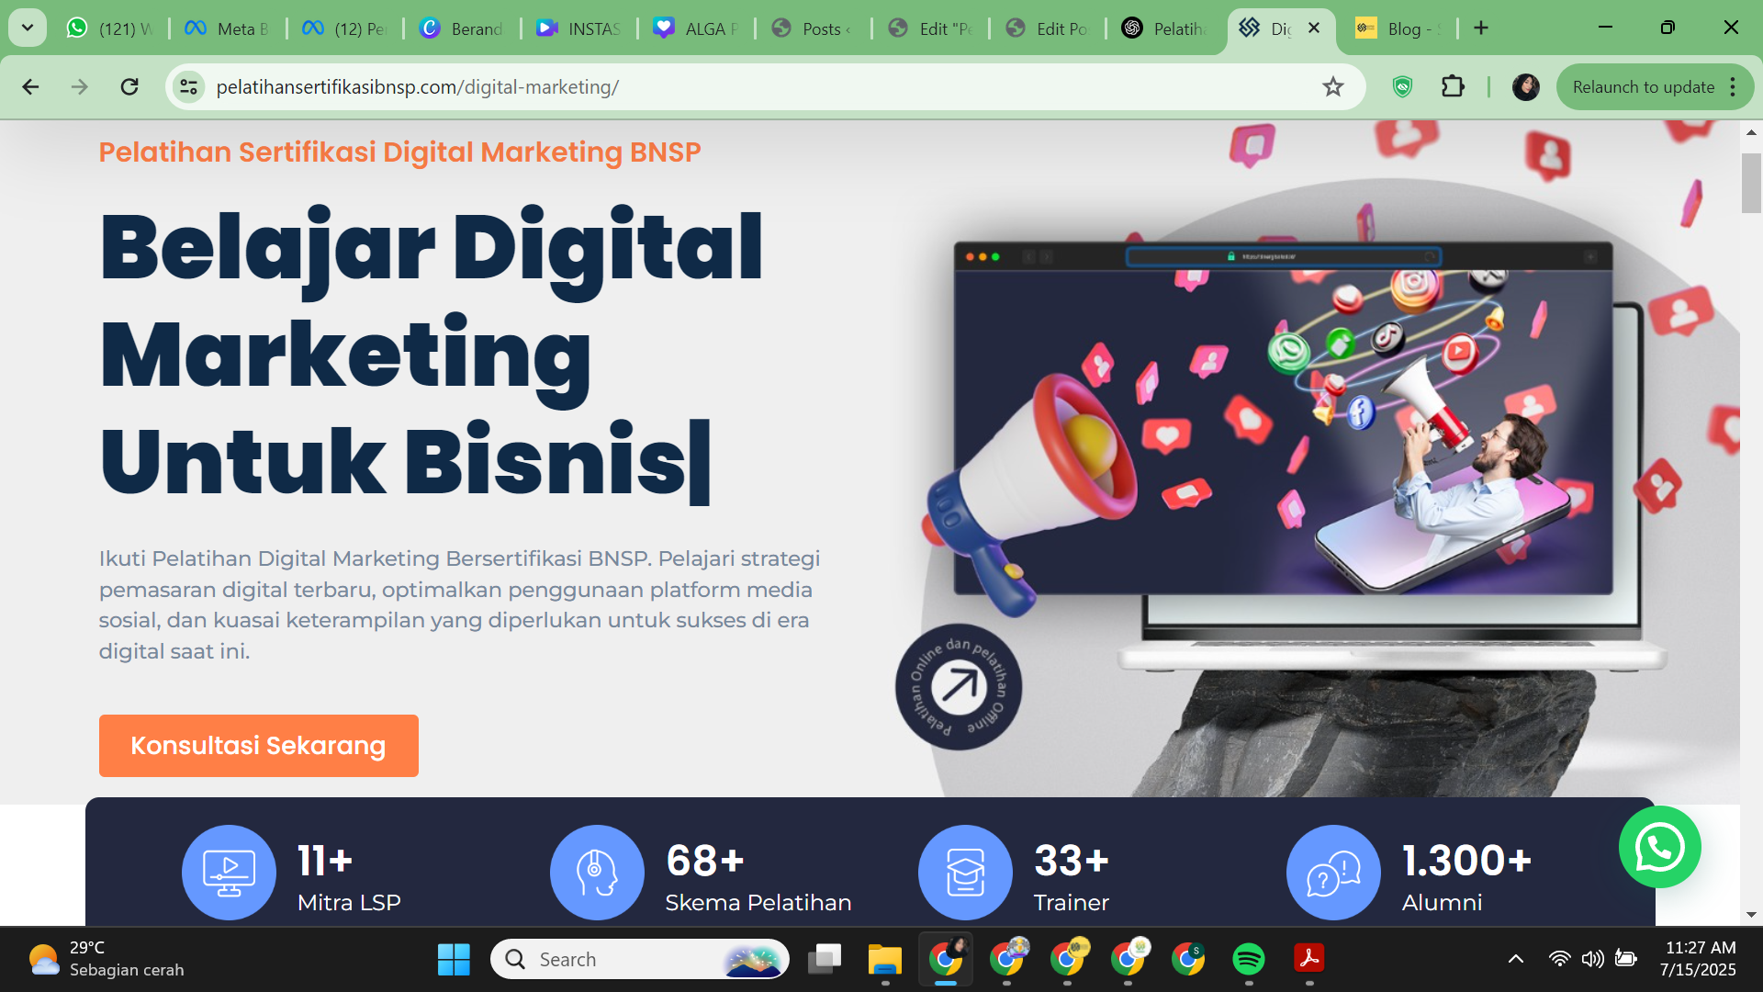Click the Relaunch to update button
The height and width of the screenshot is (992, 1763).
click(x=1643, y=86)
